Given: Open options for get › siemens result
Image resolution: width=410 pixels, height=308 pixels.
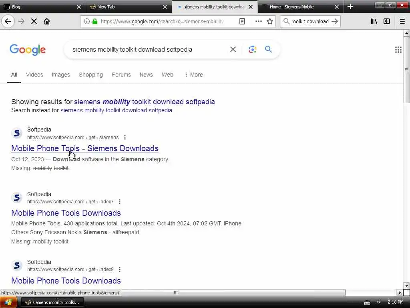Looking at the screenshot, I should click(x=125, y=137).
